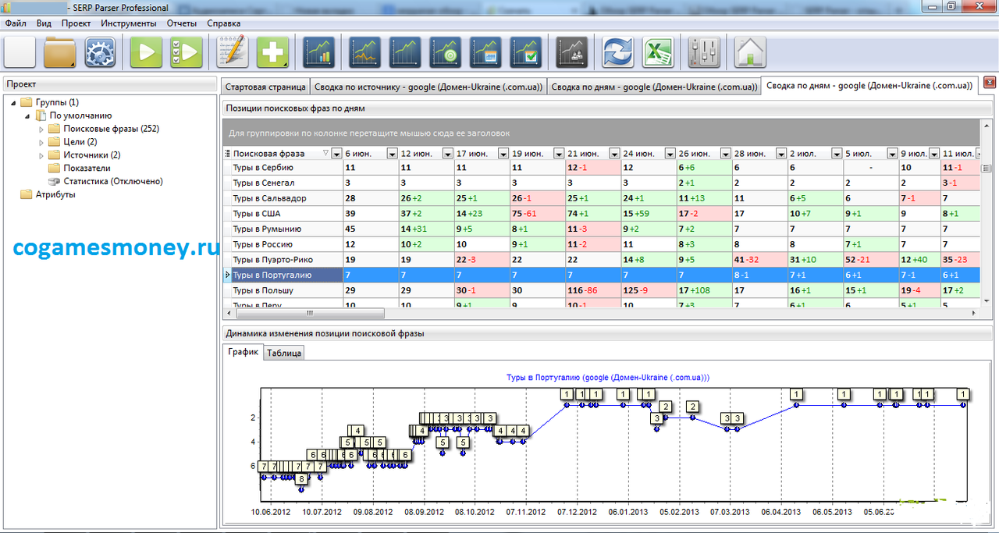Open filter dropdown on Поисковая фраза column
The width and height of the screenshot is (999, 533).
[x=336, y=154]
